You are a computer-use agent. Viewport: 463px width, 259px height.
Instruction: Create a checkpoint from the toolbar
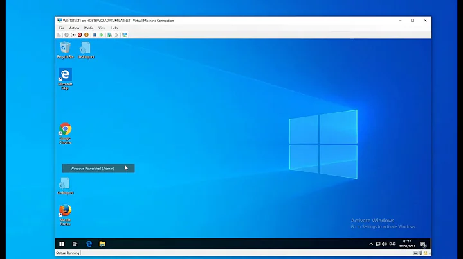coord(109,35)
